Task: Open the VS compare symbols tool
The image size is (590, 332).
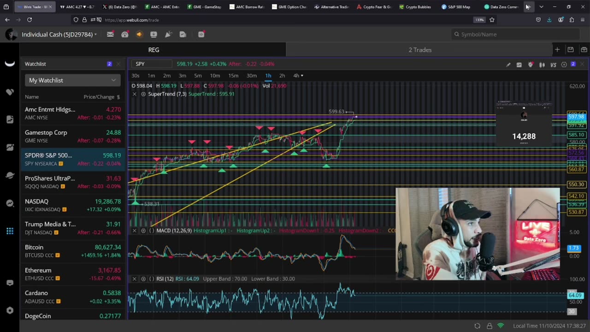Action: [553, 65]
